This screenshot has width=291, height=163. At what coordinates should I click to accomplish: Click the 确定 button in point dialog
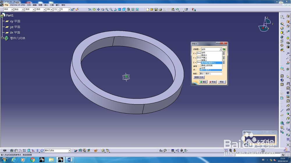(x=203, y=82)
